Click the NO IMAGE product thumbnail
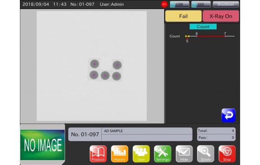 click(43, 145)
